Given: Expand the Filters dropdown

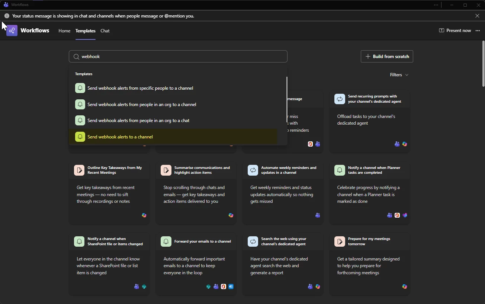Looking at the screenshot, I should [x=399, y=75].
